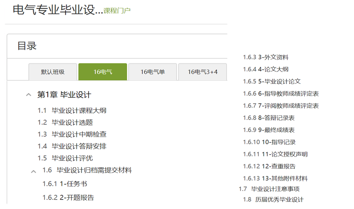Select 1.5 毕业设计评优
This screenshot has height=209, width=354.
tap(65, 158)
